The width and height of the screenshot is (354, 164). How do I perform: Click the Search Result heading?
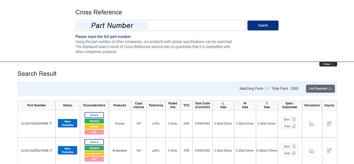37,74
